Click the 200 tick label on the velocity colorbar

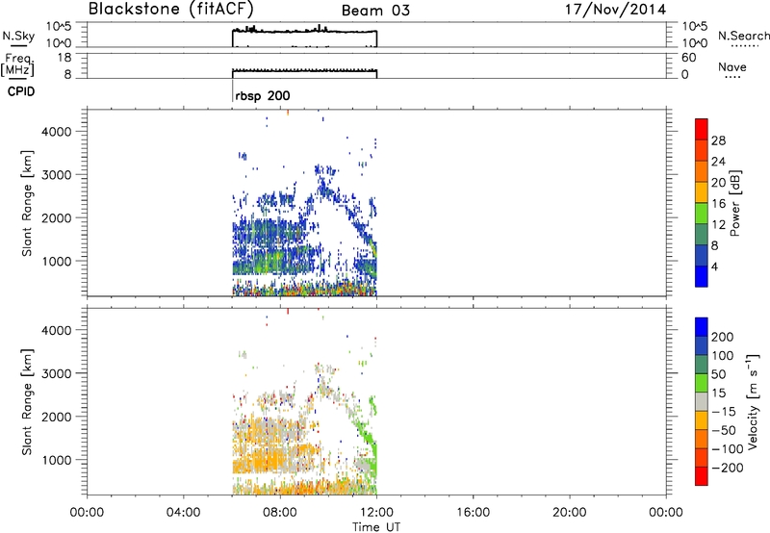[x=723, y=337]
